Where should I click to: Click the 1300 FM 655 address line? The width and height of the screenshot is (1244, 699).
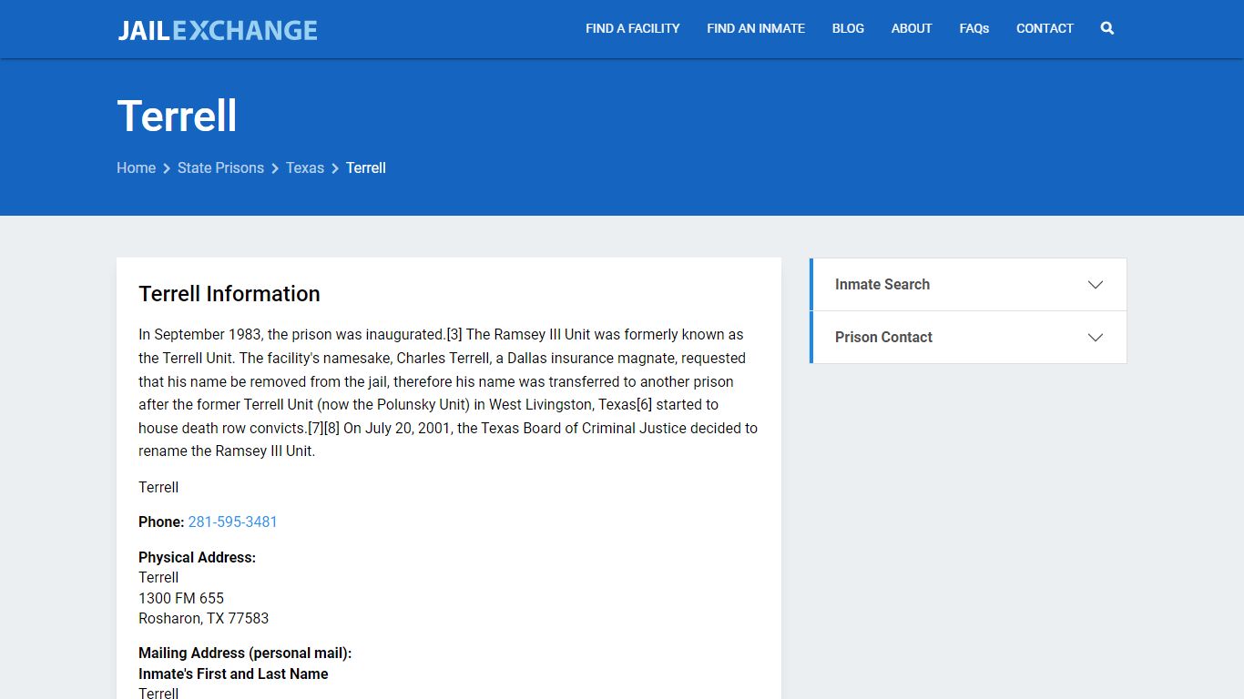181,598
